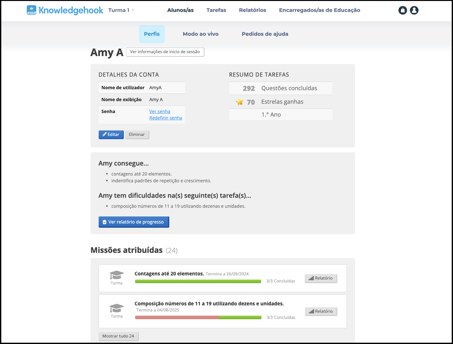Click the 292 Questões concluídas row
This screenshot has width=453, height=344.
[281, 88]
